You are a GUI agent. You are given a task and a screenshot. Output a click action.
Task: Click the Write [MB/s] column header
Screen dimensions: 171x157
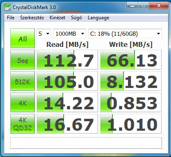click(131, 44)
